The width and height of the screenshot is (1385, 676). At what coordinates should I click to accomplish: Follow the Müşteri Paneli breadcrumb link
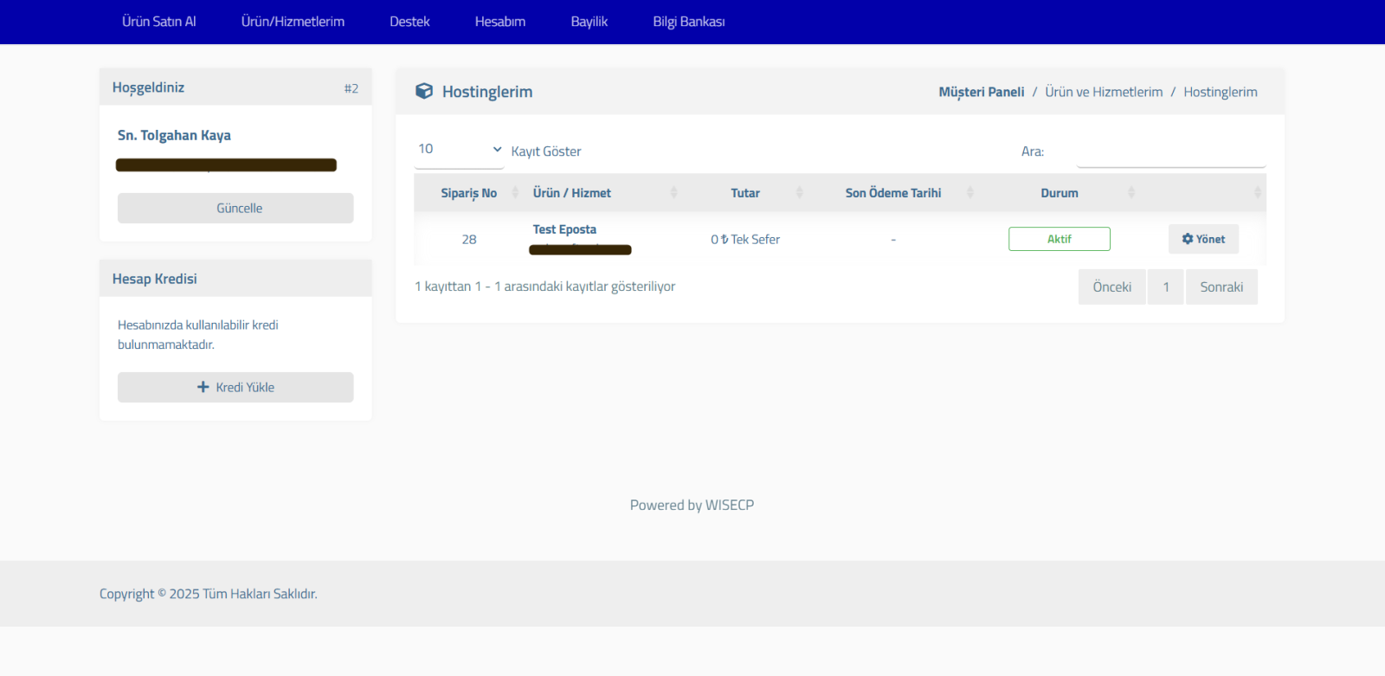981,92
